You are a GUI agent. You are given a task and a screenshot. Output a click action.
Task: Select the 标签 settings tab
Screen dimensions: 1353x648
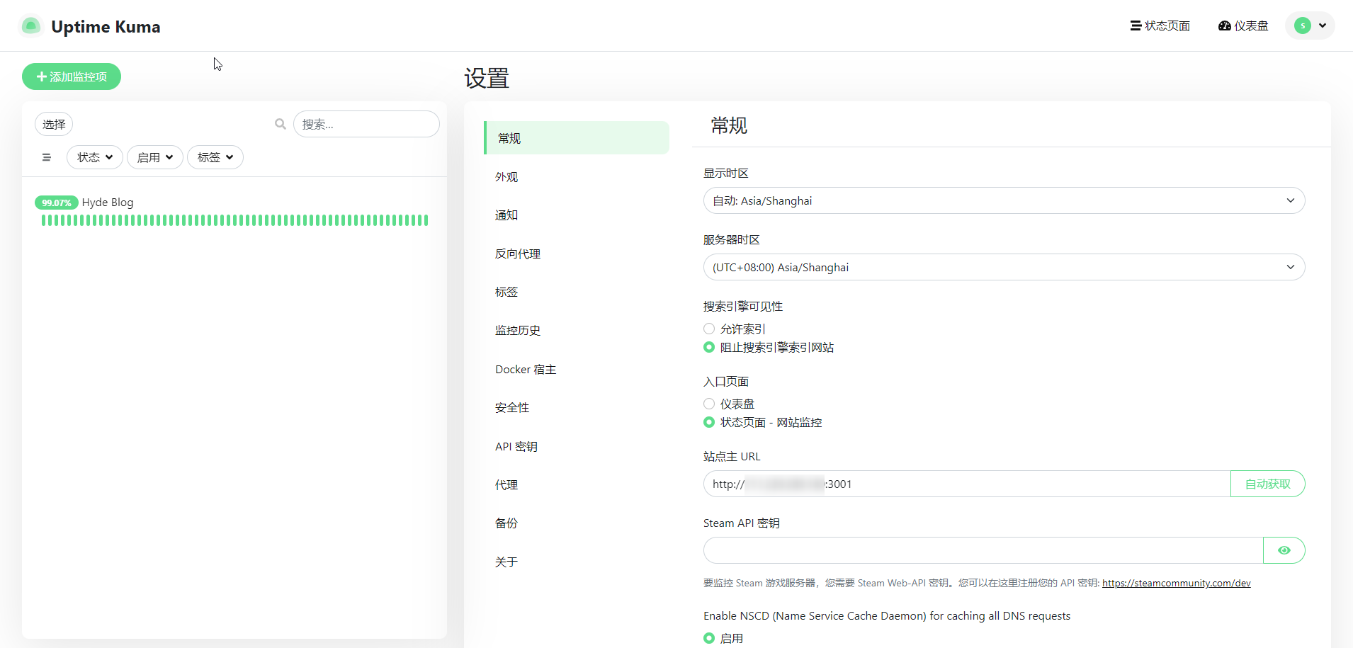[577, 292]
